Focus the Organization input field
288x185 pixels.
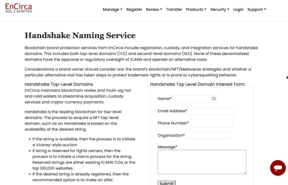(x=207, y=135)
